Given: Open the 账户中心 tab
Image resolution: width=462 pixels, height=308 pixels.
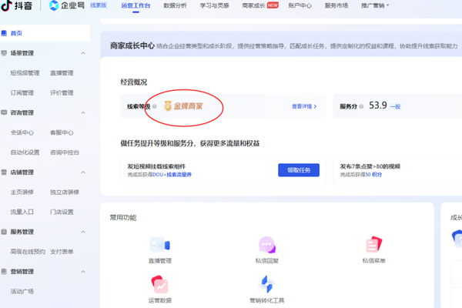Looking at the screenshot, I should pos(300,5).
